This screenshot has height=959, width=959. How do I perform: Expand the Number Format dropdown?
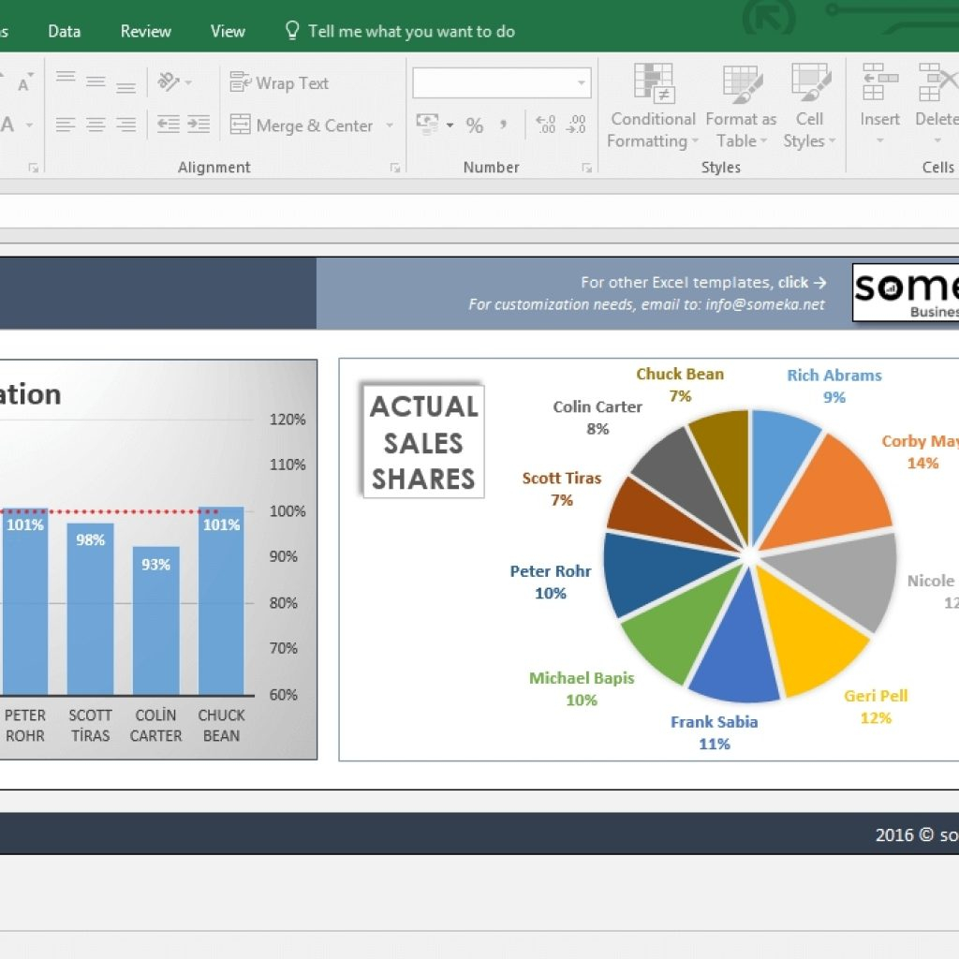pos(582,83)
